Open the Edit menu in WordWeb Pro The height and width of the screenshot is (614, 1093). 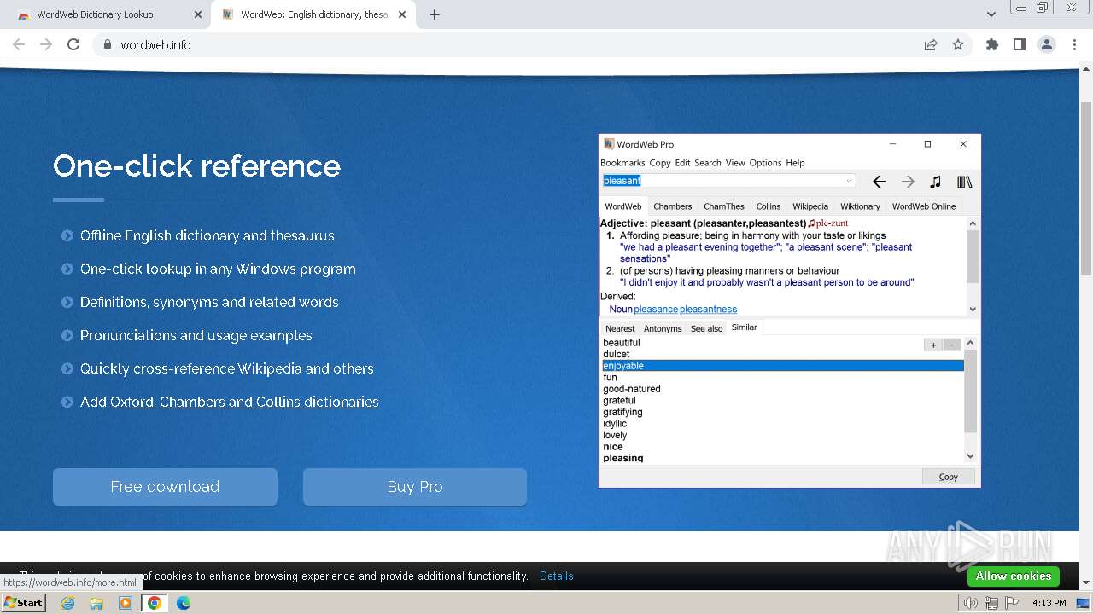click(682, 163)
